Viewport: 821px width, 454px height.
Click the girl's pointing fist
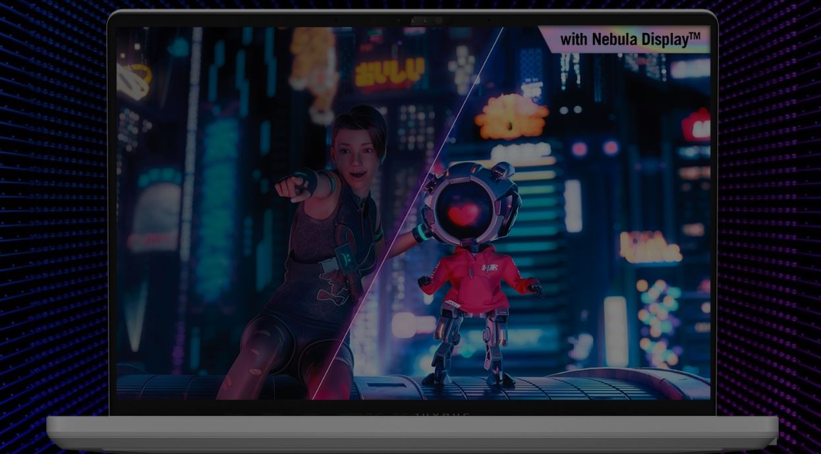(x=287, y=187)
